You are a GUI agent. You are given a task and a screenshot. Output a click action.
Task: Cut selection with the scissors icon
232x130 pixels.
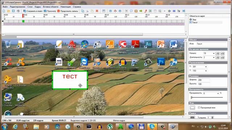pos(87,11)
